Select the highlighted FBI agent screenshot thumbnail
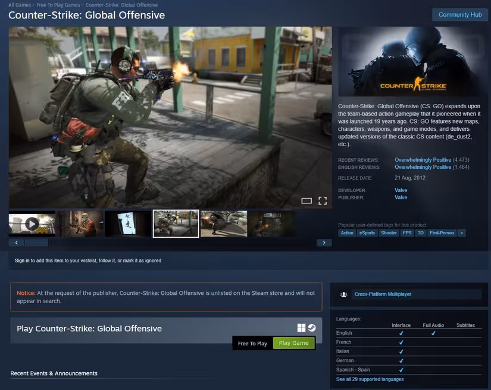The height and width of the screenshot is (390, 491). tap(176, 224)
